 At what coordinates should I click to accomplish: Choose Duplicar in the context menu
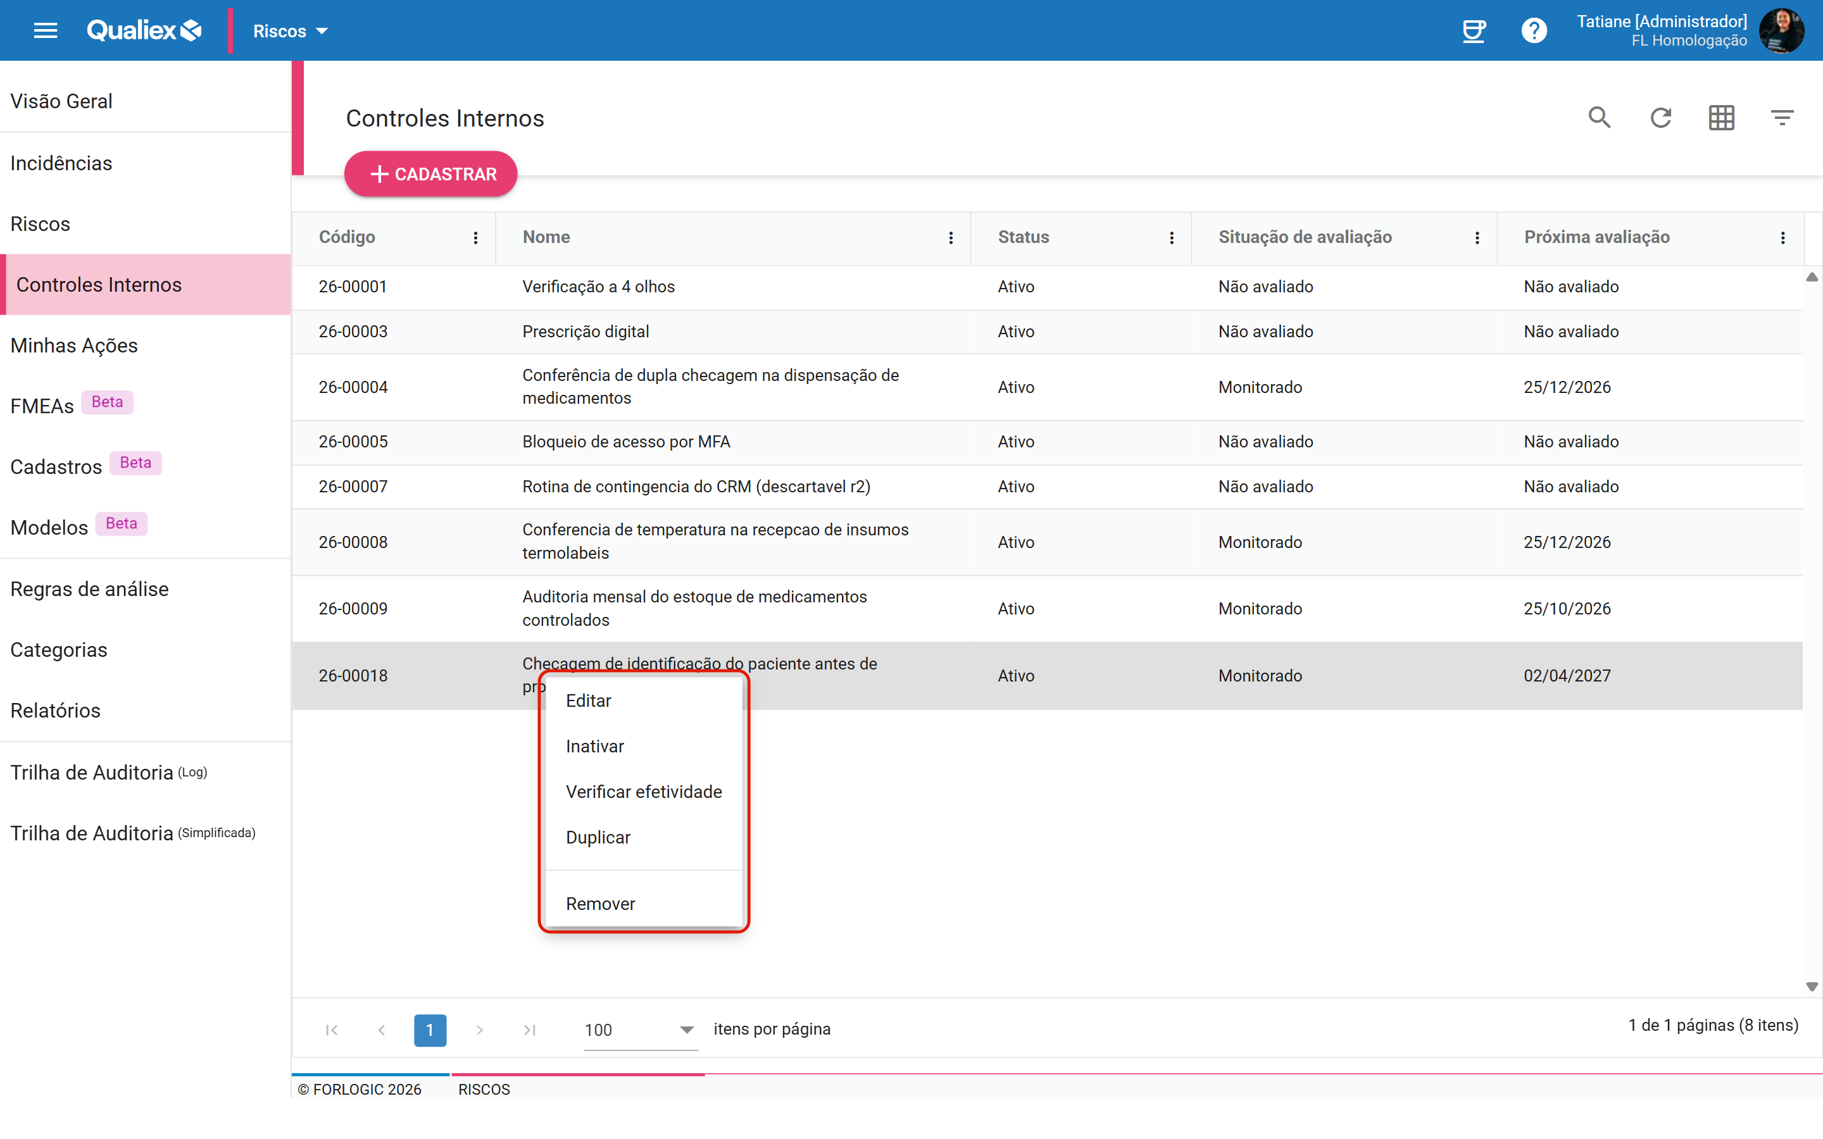643,837
